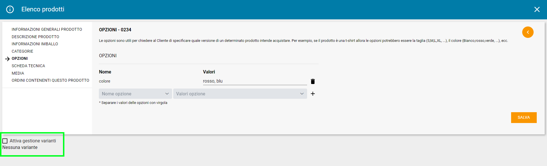Image resolution: width=547 pixels, height=166 pixels.
Task: Open Informazioni Generali Prodotto section
Action: click(47, 29)
